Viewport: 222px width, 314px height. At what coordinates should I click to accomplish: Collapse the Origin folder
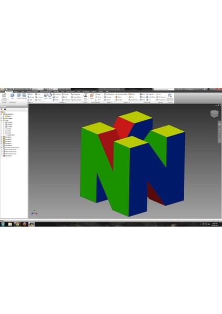(x=2, y=120)
